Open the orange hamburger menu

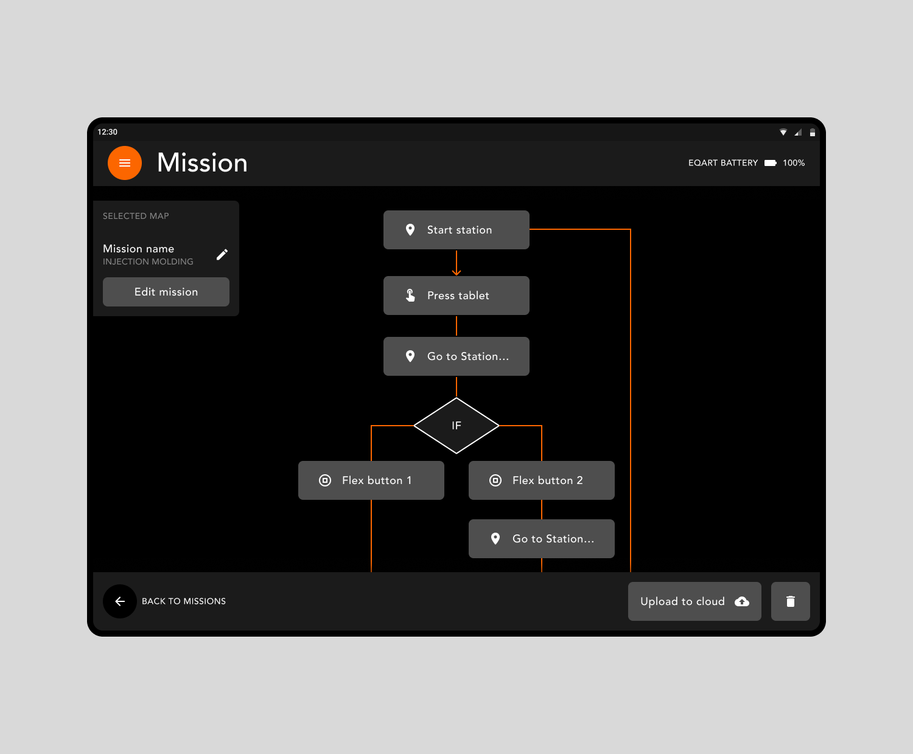[x=125, y=163]
